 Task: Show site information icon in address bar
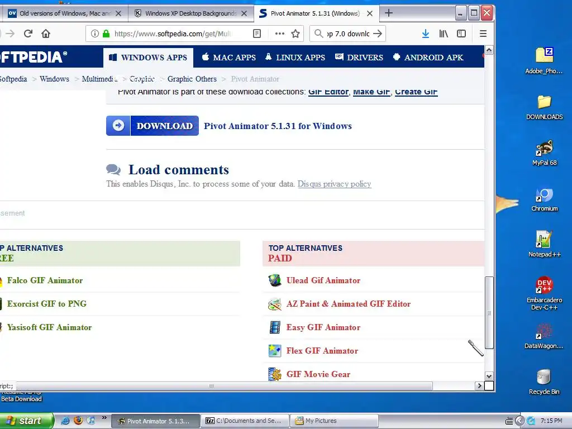[x=95, y=34]
